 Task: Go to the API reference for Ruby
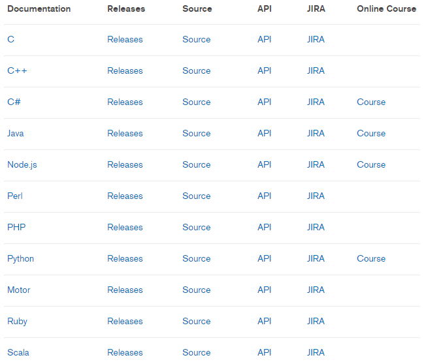(265, 322)
